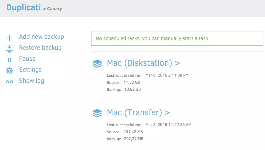
Task: Click the Canary breadcrumb in header
Action: [54, 8]
